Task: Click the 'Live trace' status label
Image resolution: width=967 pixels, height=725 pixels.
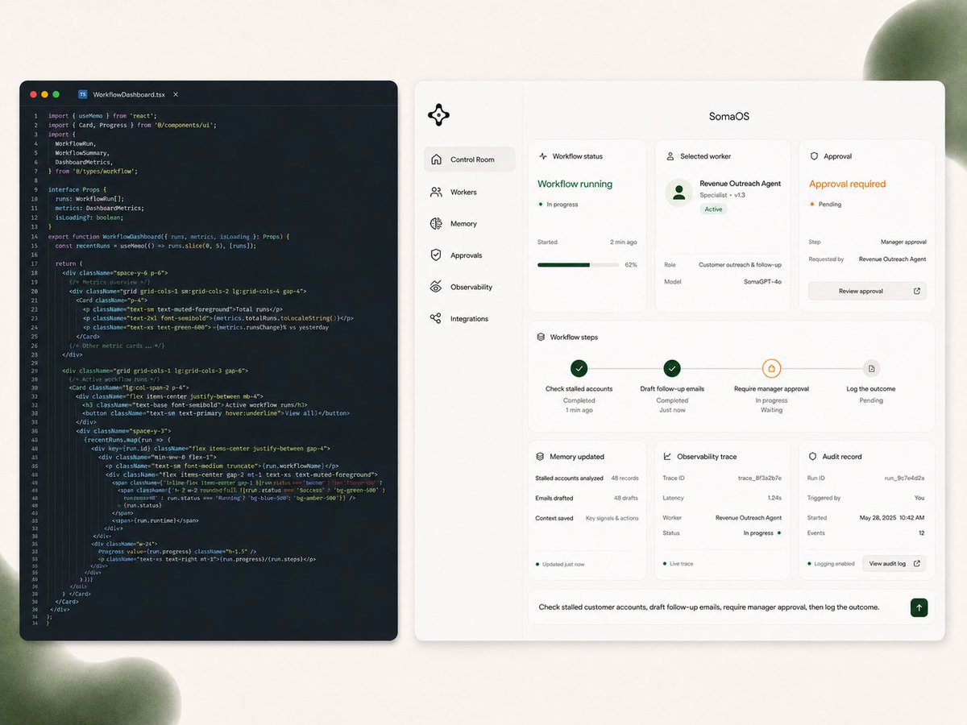Action: 682,564
